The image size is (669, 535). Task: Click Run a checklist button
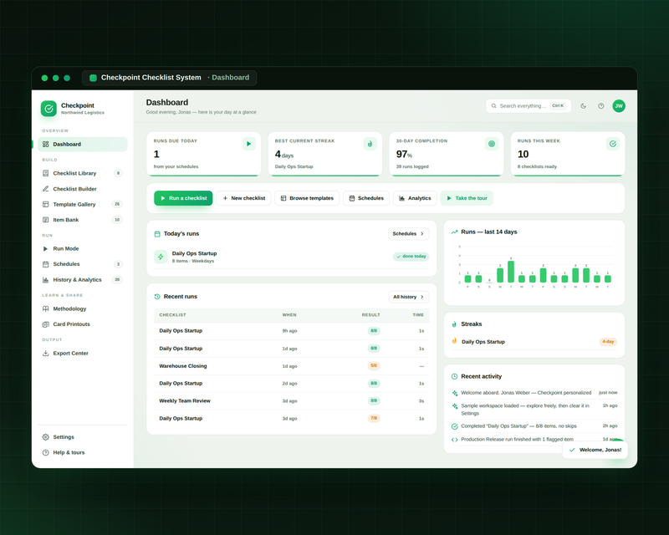183,198
